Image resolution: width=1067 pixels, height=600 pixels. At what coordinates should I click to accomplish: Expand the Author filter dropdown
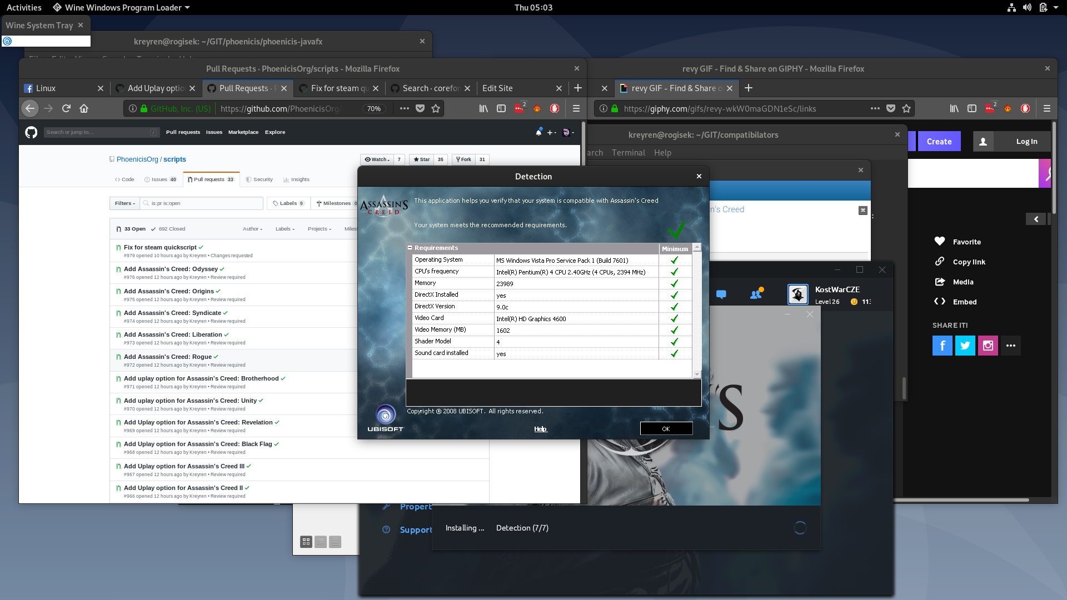[x=252, y=229]
